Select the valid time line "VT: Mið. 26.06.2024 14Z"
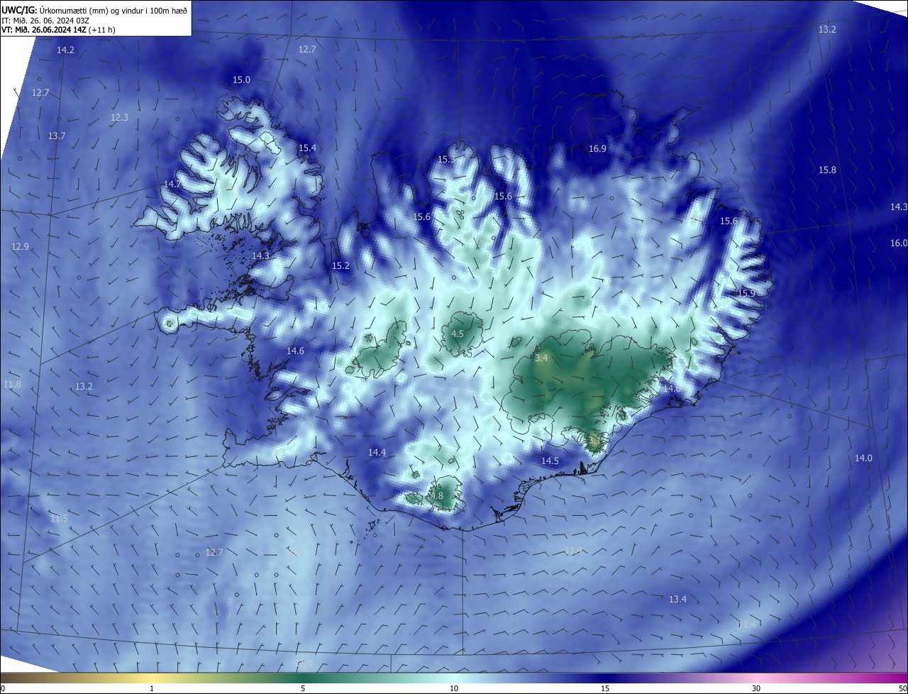The image size is (908, 694). pyautogui.click(x=44, y=30)
